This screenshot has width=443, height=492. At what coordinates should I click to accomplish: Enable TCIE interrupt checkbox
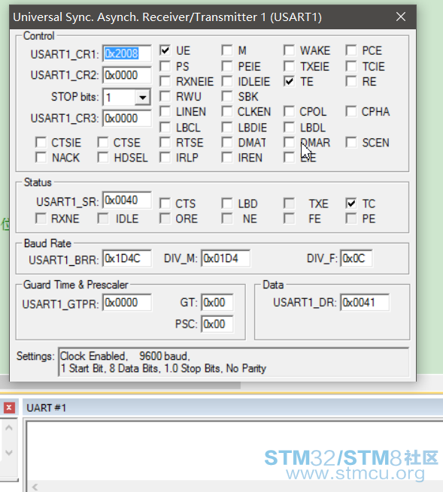351,66
